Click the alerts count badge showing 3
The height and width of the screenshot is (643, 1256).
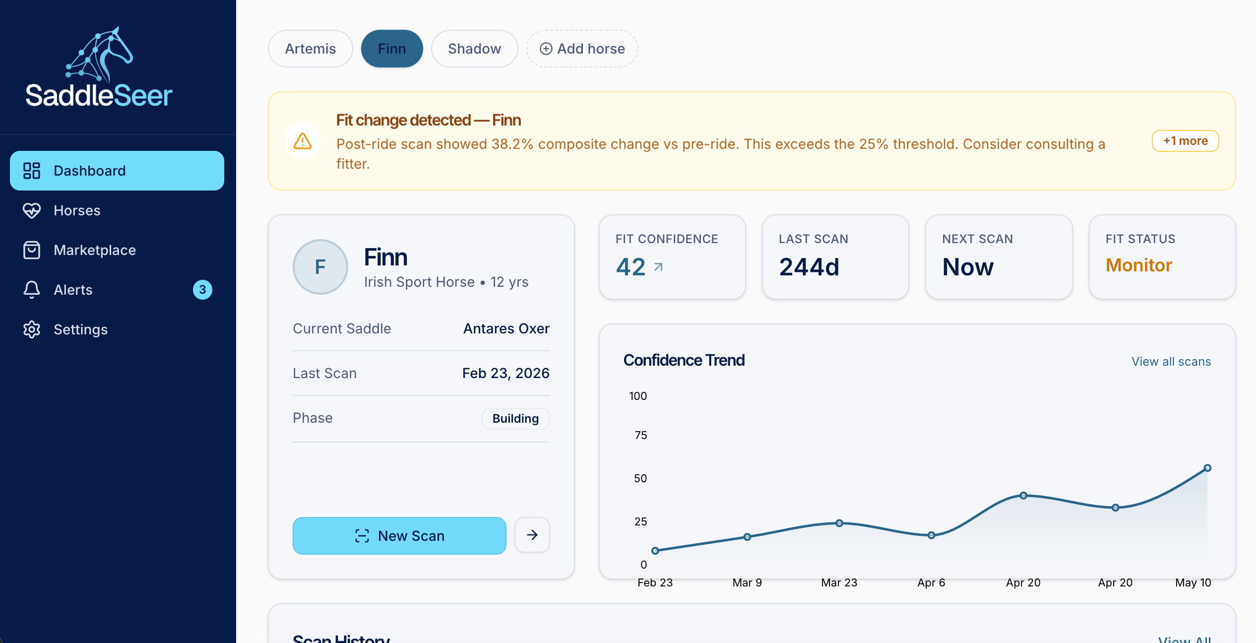(x=202, y=290)
